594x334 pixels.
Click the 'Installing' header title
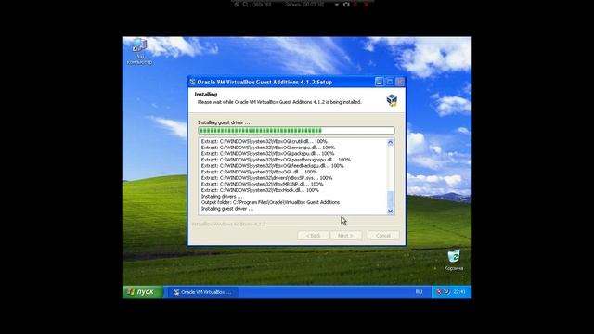point(206,94)
